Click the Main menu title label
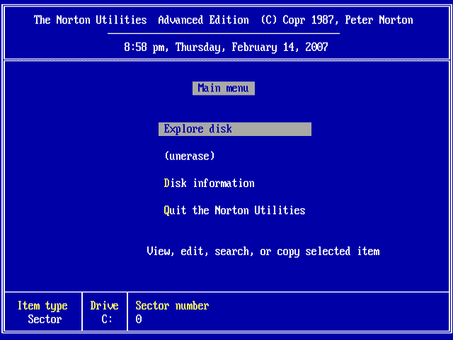Screen dimensions: 453x340 pos(224,88)
